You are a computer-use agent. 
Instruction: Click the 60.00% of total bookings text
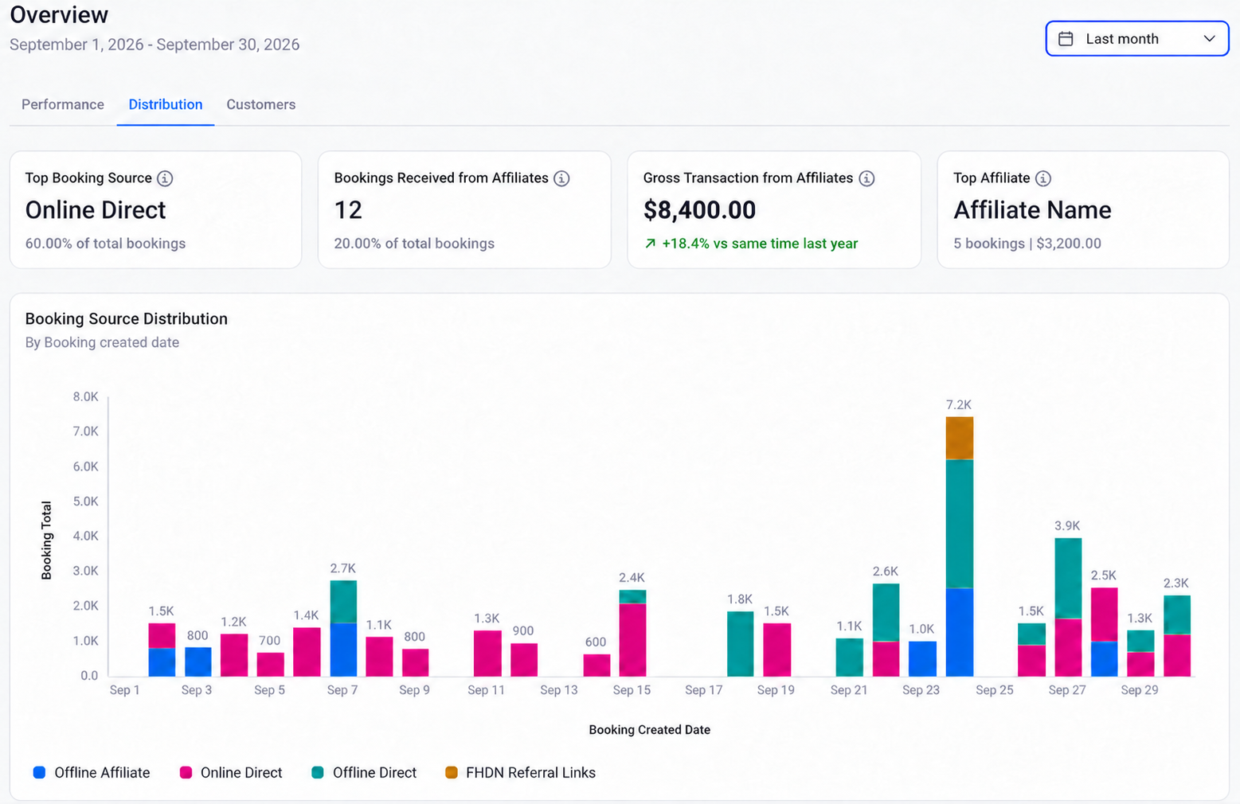105,244
